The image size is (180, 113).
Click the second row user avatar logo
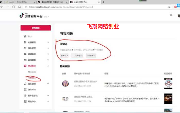point(65,99)
